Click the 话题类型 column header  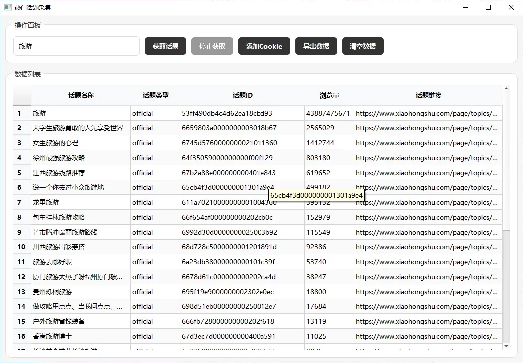(156, 96)
